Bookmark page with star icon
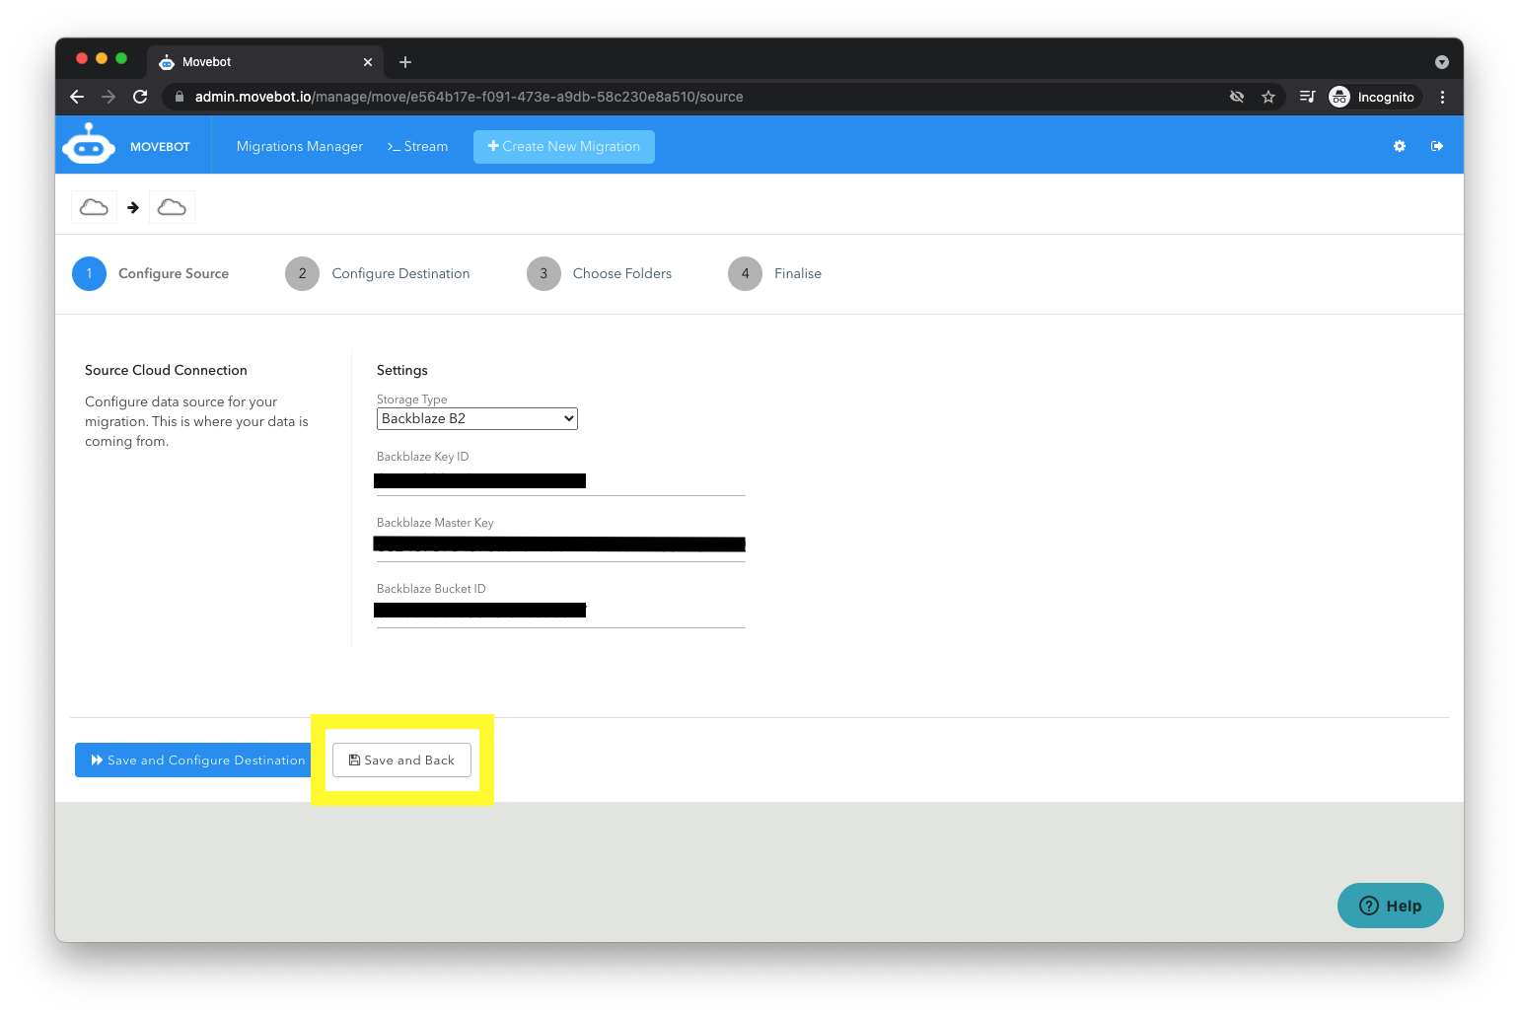This screenshot has height=1015, width=1519. click(x=1268, y=97)
